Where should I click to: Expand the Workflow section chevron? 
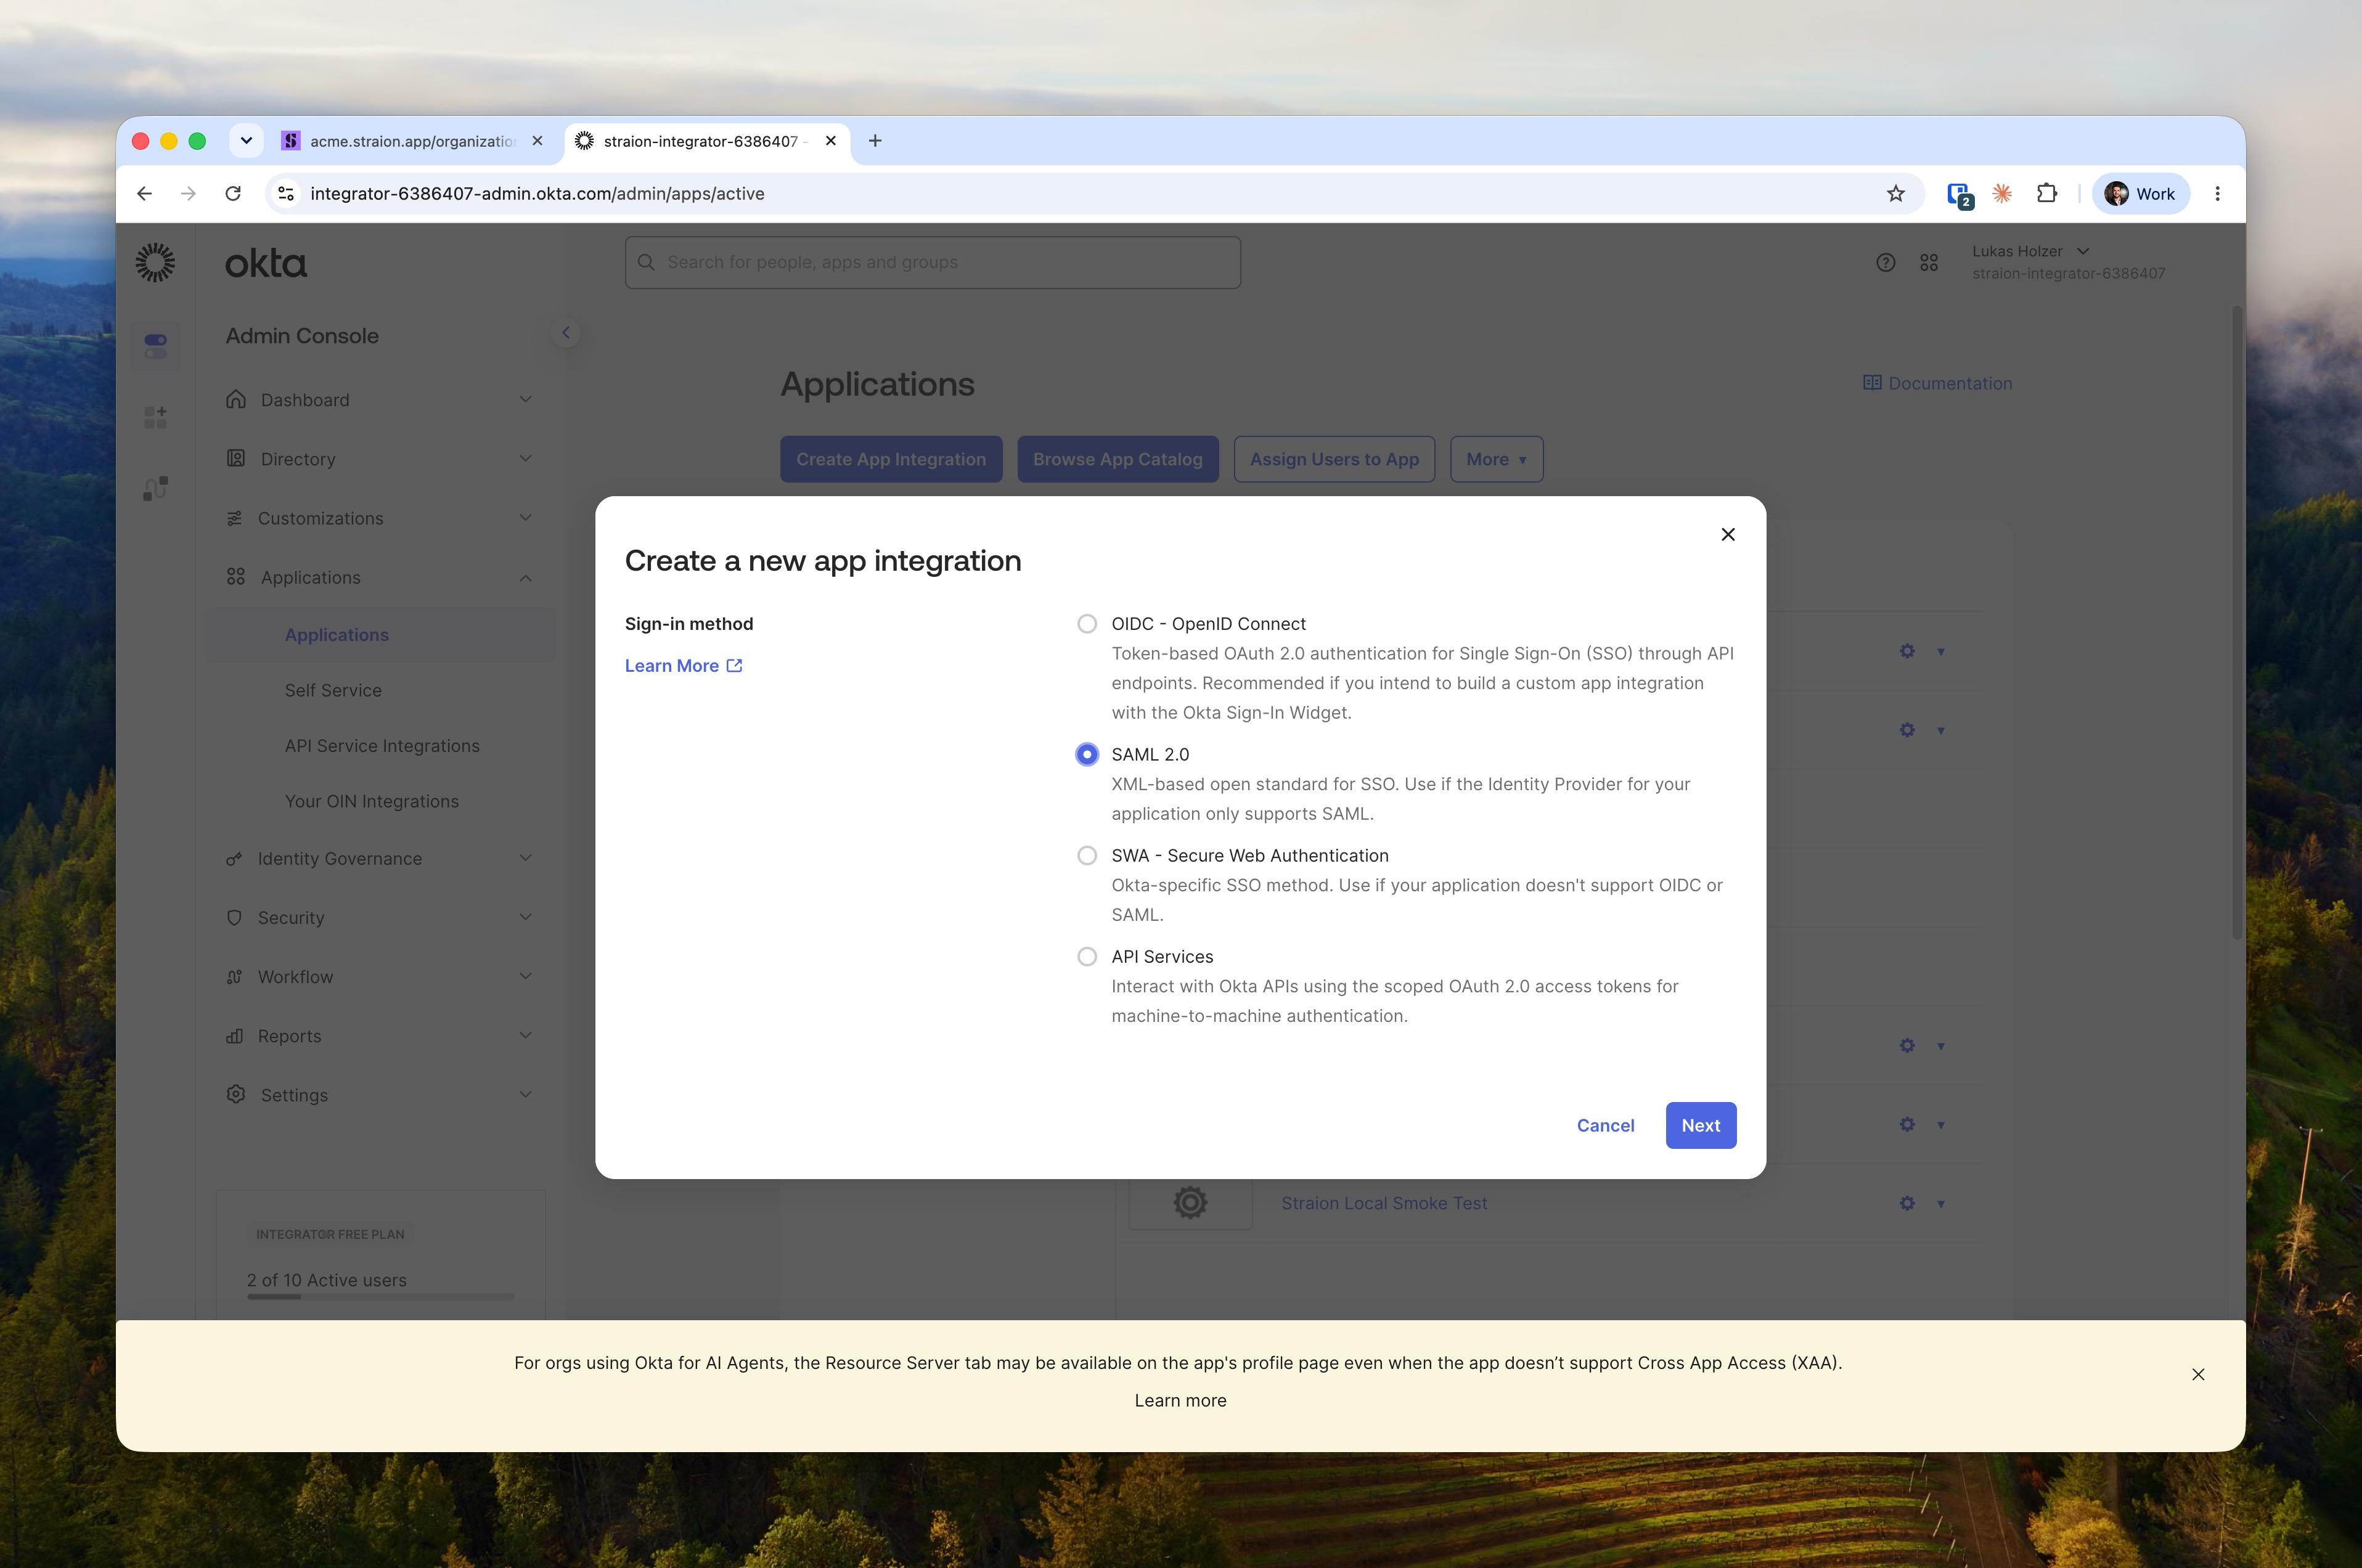(x=525, y=976)
